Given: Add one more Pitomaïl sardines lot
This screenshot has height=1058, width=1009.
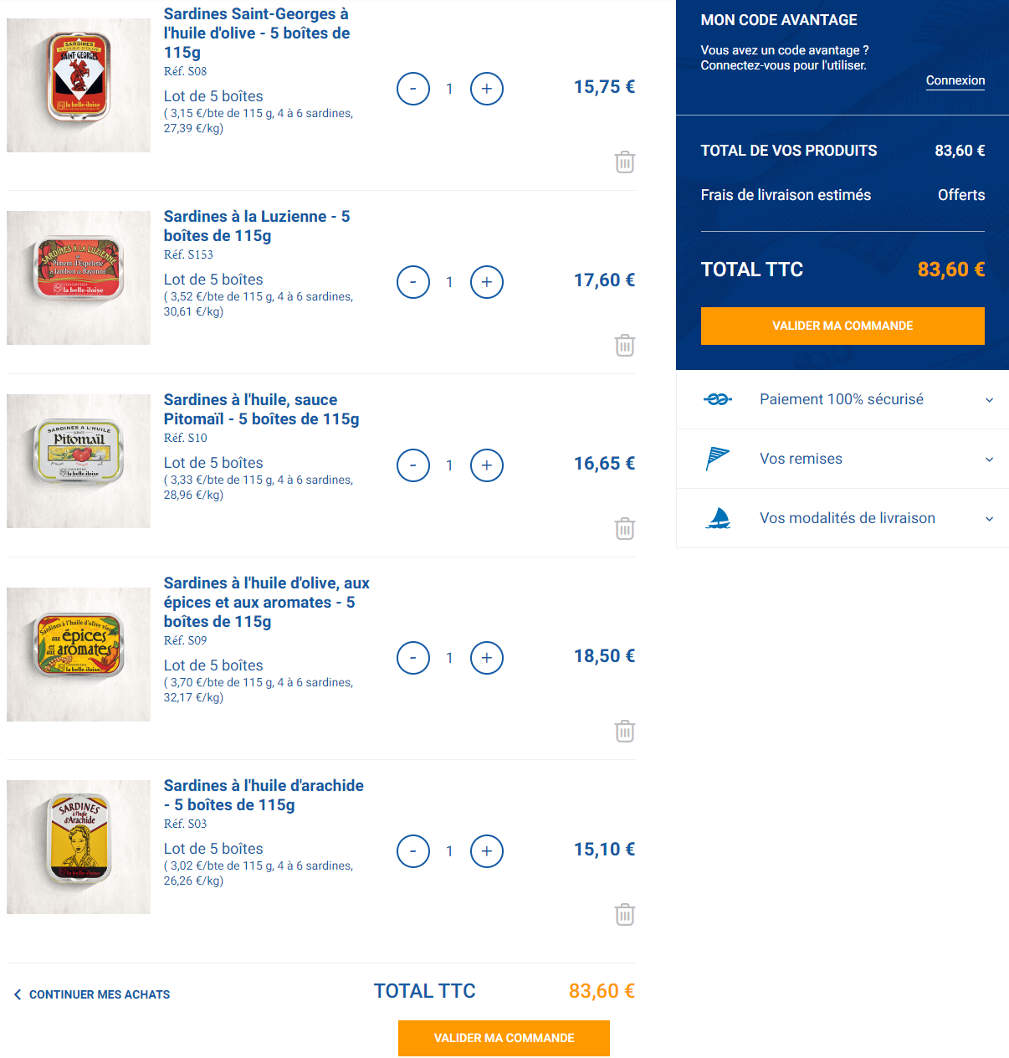Looking at the screenshot, I should (x=487, y=465).
